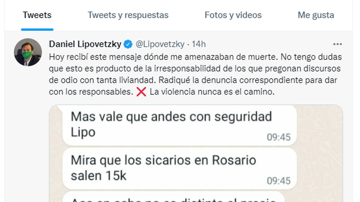Open Daniel Lipovetzky's profile avatar
Screen dimensions: 360x202
(28, 52)
